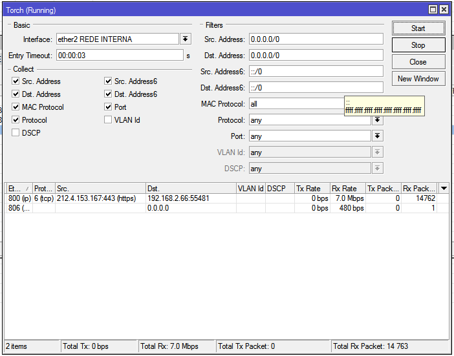Click the Protocol filter field showing any
454x356 pixels.
pyautogui.click(x=310, y=120)
